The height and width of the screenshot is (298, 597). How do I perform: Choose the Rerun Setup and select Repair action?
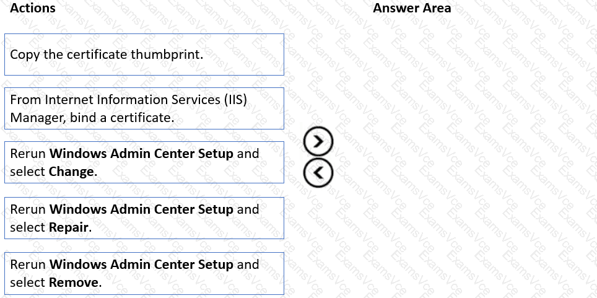tap(144, 218)
